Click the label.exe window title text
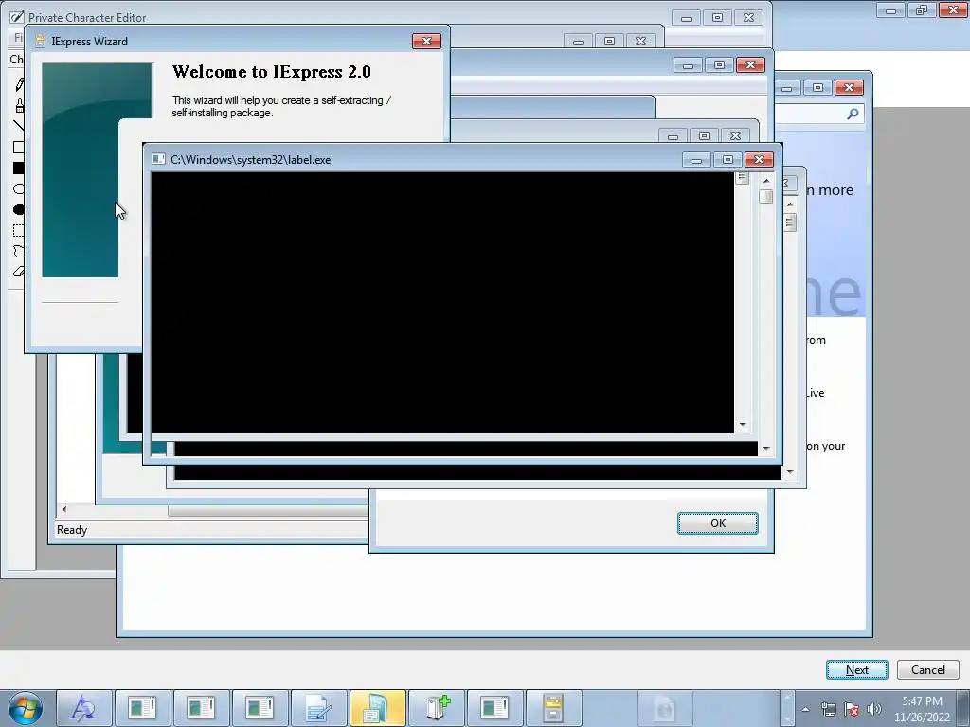Image resolution: width=970 pixels, height=727 pixels. tap(250, 159)
